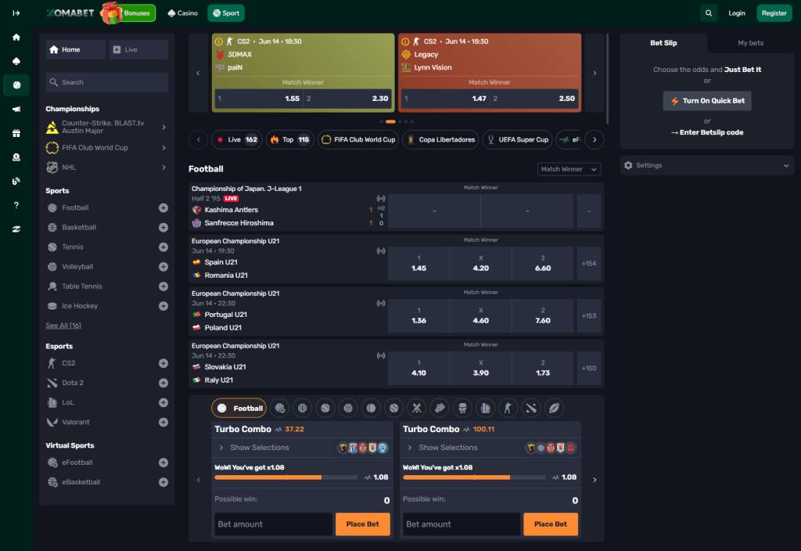Open the Sport menu item
Image resolution: width=801 pixels, height=551 pixels.
click(226, 13)
